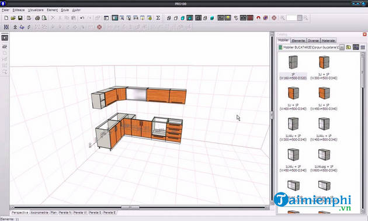Viewport: 368px width, 221px height.
Task: Open print preview with the magnifier page icon
Action: (44, 18)
